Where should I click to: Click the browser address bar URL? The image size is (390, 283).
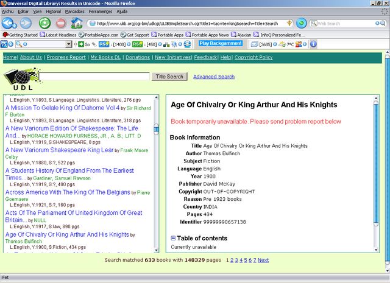point(187,23)
